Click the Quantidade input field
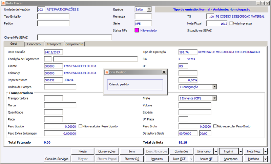The image size is (271, 164). click(53, 112)
